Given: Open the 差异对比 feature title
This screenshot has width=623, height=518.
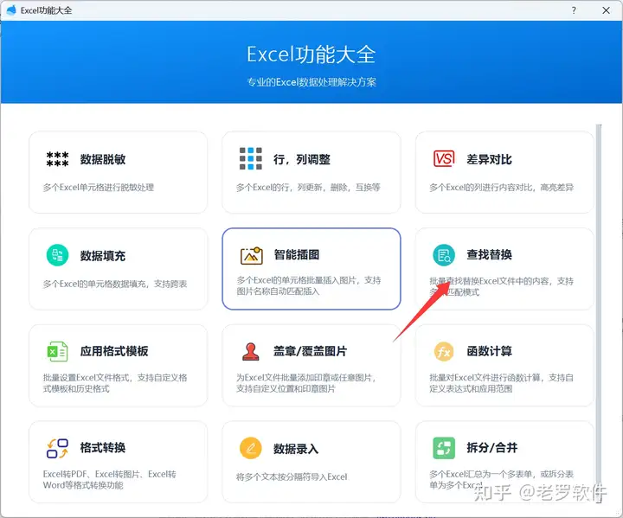Looking at the screenshot, I should point(489,159).
